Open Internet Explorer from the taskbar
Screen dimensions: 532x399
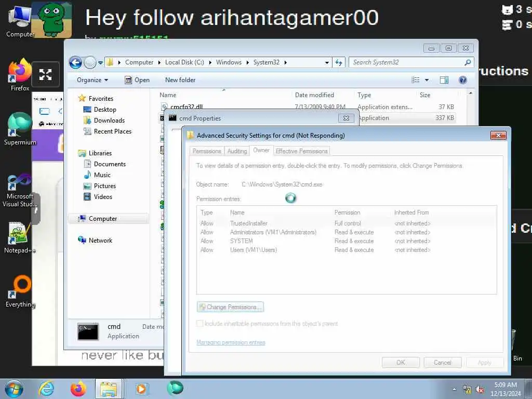tap(46, 389)
